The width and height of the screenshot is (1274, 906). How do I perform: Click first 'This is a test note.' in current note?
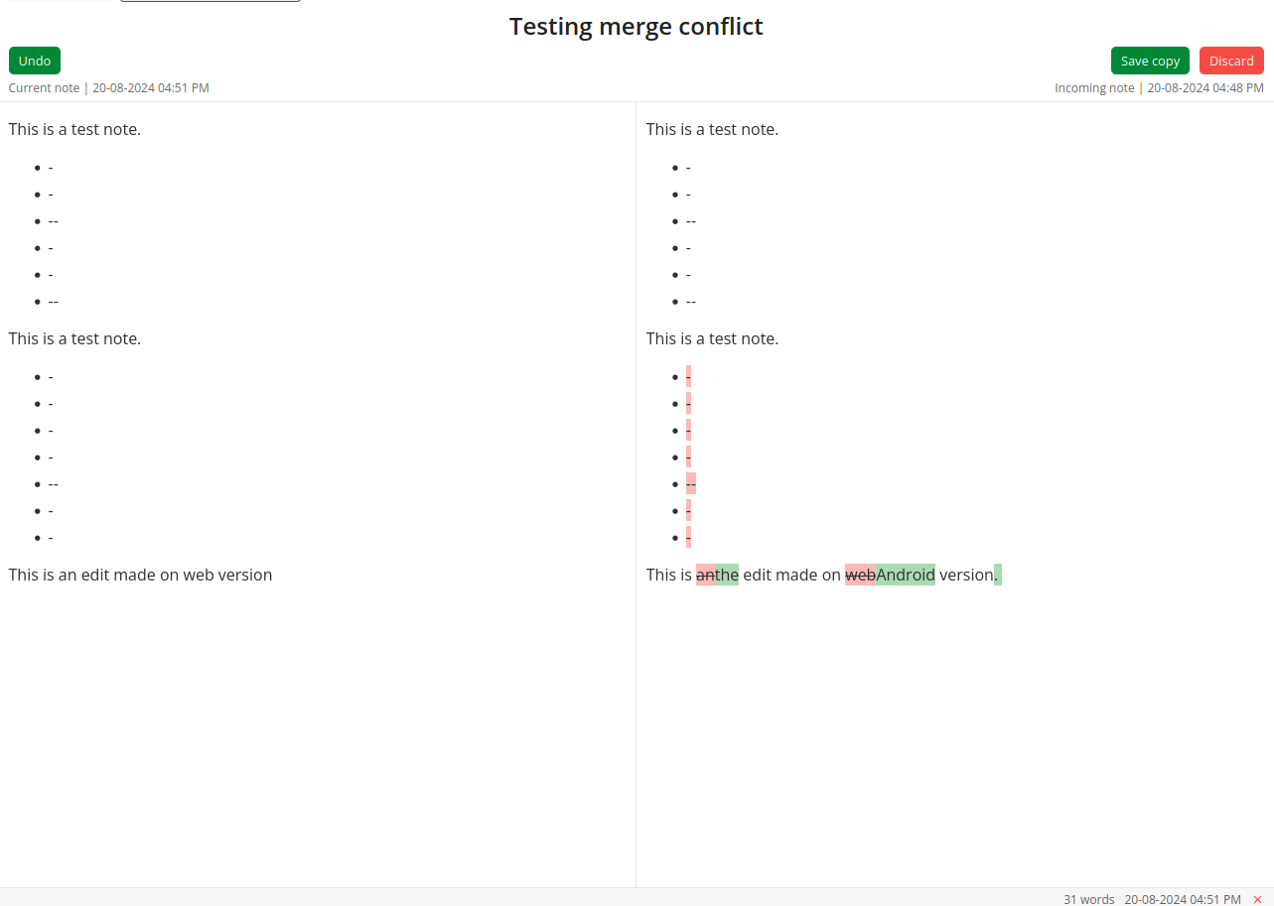pos(74,129)
